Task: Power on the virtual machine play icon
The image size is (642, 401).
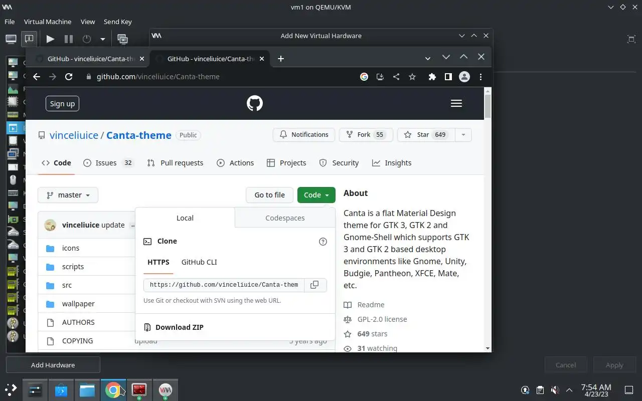Action: [x=50, y=39]
